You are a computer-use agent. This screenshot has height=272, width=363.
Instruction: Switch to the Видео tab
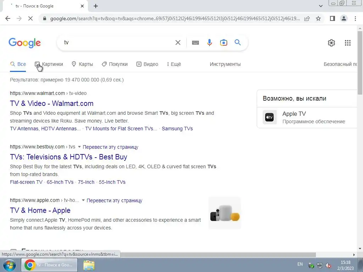tap(147, 64)
